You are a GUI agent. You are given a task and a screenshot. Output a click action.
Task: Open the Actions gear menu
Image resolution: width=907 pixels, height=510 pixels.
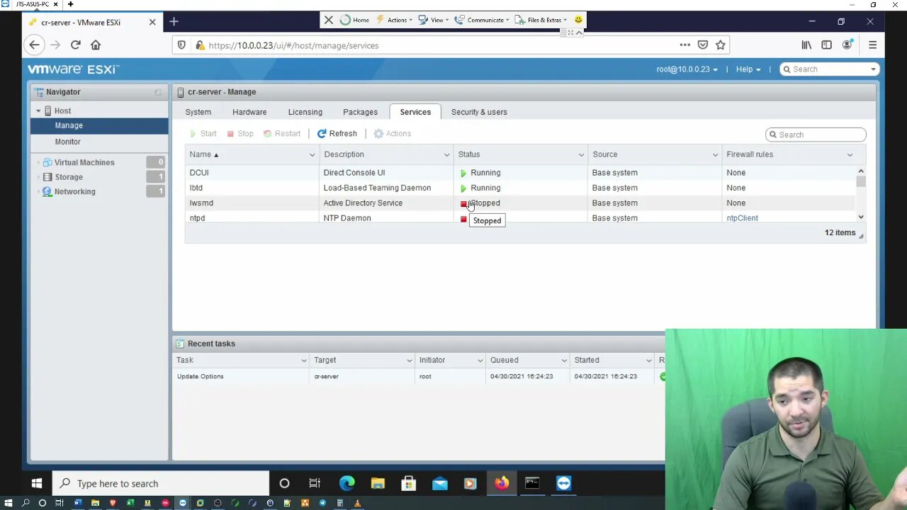pos(393,133)
